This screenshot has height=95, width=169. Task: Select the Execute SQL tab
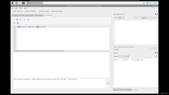[48, 15]
